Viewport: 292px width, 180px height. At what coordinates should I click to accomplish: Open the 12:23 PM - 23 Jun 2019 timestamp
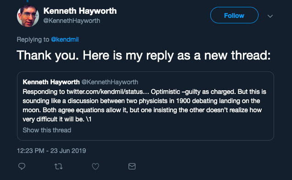pyautogui.click(x=51, y=151)
